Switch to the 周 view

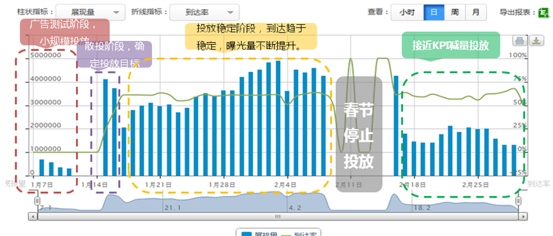coord(455,12)
